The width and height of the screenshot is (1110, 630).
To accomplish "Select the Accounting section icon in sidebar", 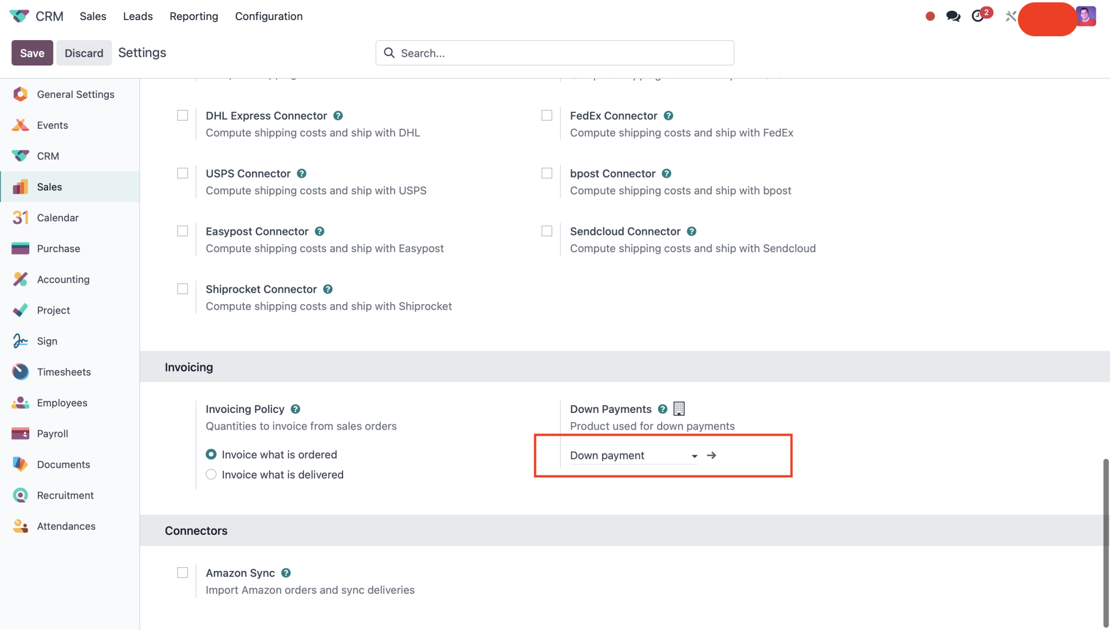I will tap(20, 279).
